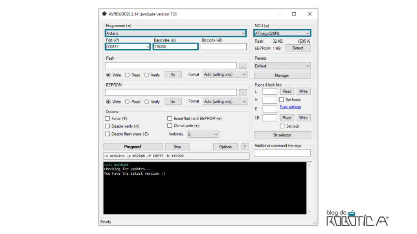Browse for an EEPROM file with ... button
Screen dimensions: 417x234
243,92
